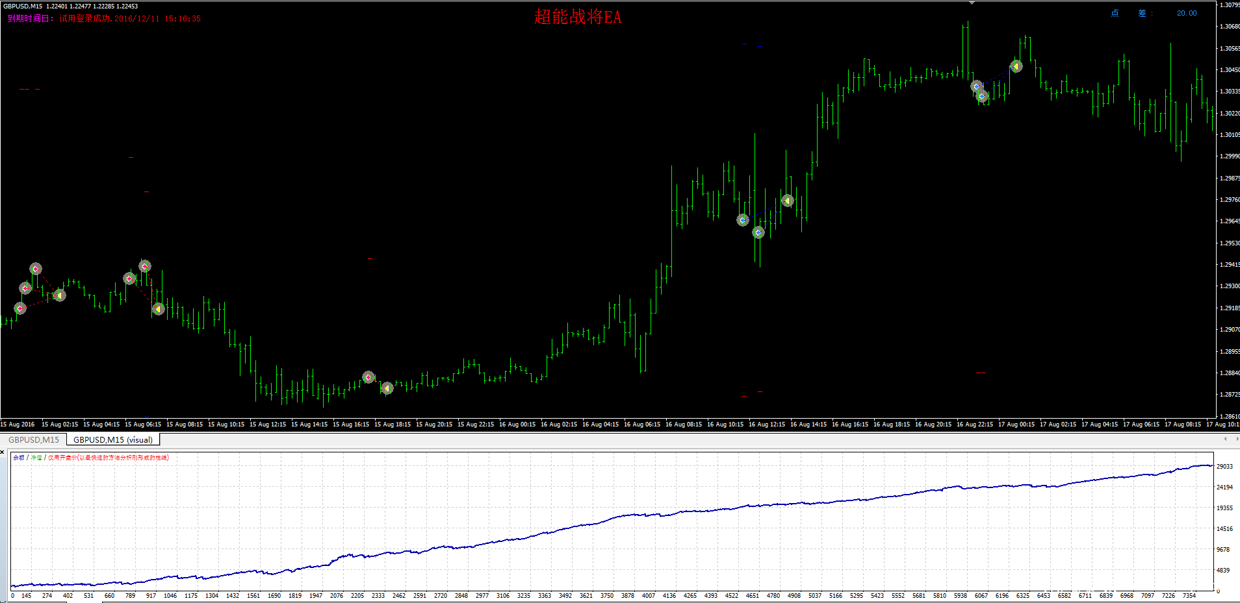
Task: Select the GBPUSD,M15 (visual) tab
Action: click(x=113, y=439)
